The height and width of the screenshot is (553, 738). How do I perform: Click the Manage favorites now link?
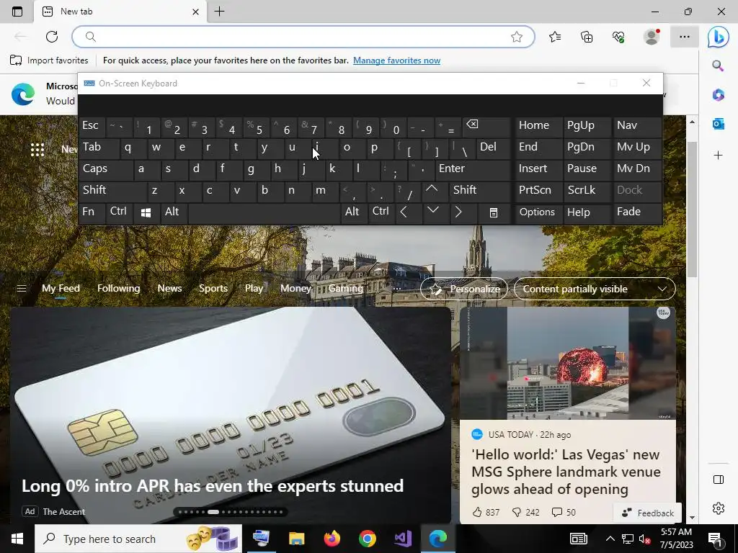pyautogui.click(x=397, y=60)
